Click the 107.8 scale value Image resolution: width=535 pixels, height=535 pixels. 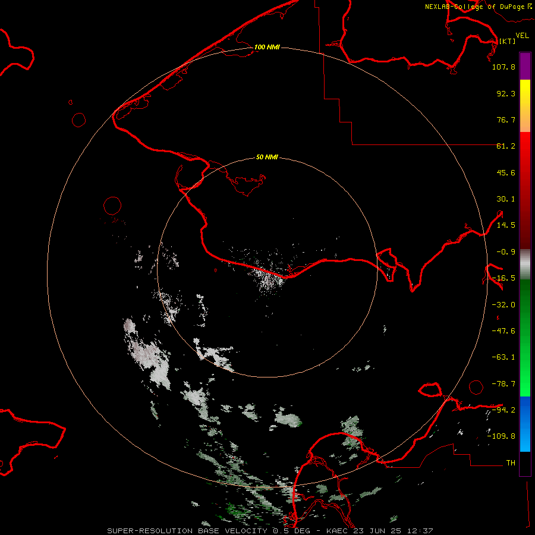tap(503, 67)
